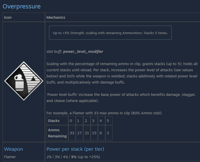The height and width of the screenshot is (162, 200).
Task: Select the blessing description quote box
Action: tap(110, 33)
